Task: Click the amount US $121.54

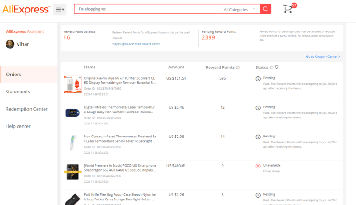Action: click(176, 78)
